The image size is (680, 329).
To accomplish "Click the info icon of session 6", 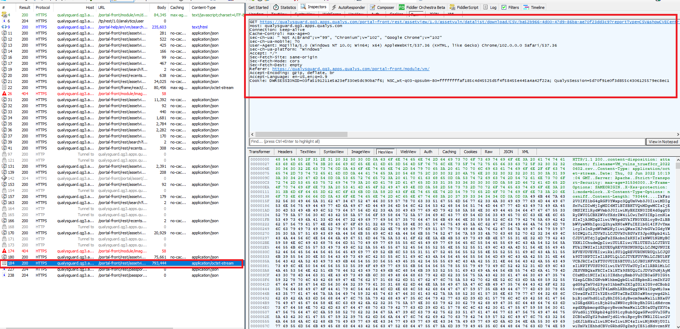I will (x=4, y=21).
